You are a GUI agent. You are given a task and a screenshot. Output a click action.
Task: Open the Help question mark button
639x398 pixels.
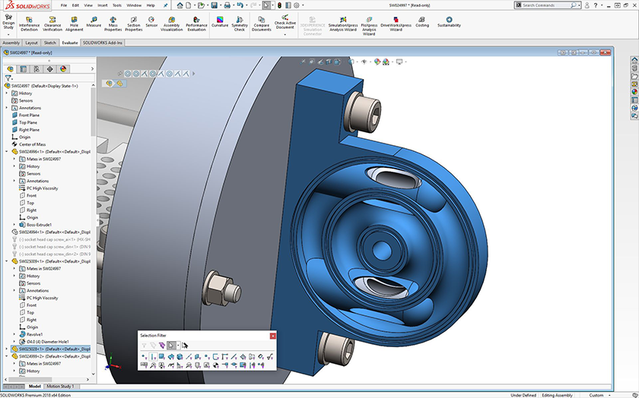596,5
